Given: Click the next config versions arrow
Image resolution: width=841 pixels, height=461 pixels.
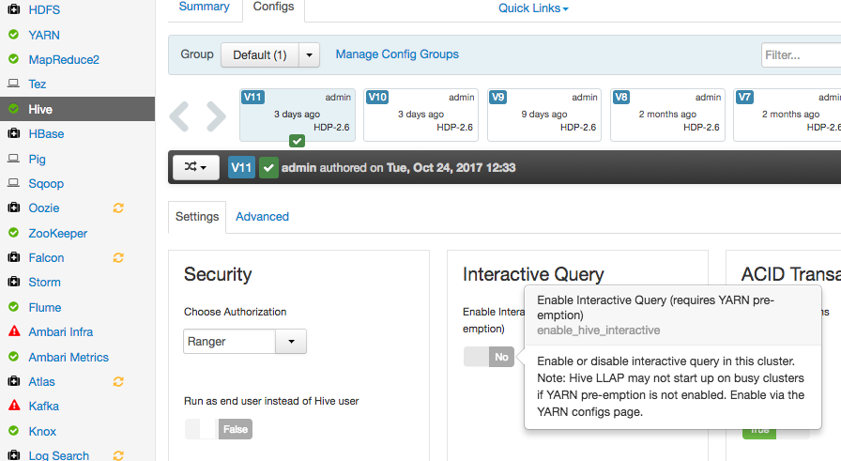Looking at the screenshot, I should point(217,115).
